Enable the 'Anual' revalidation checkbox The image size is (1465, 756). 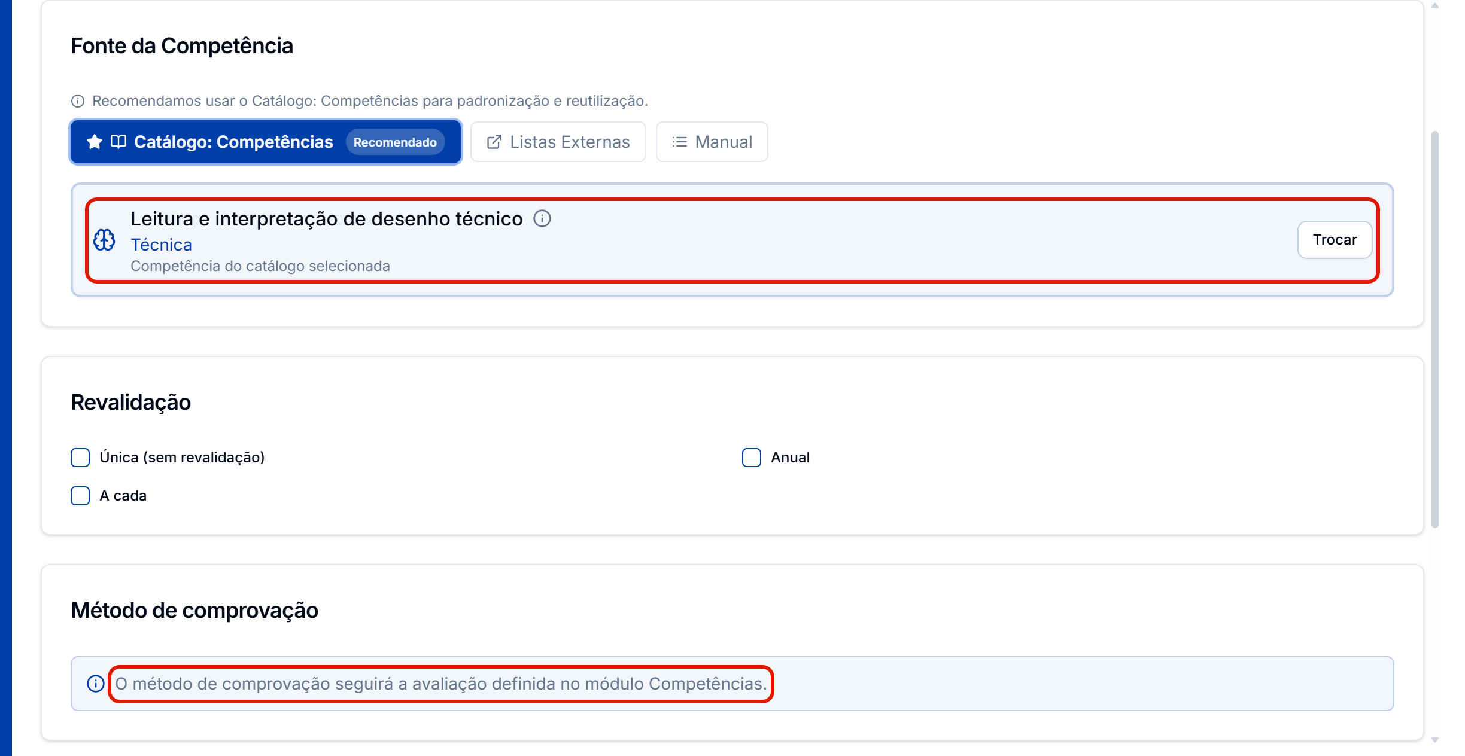click(752, 458)
